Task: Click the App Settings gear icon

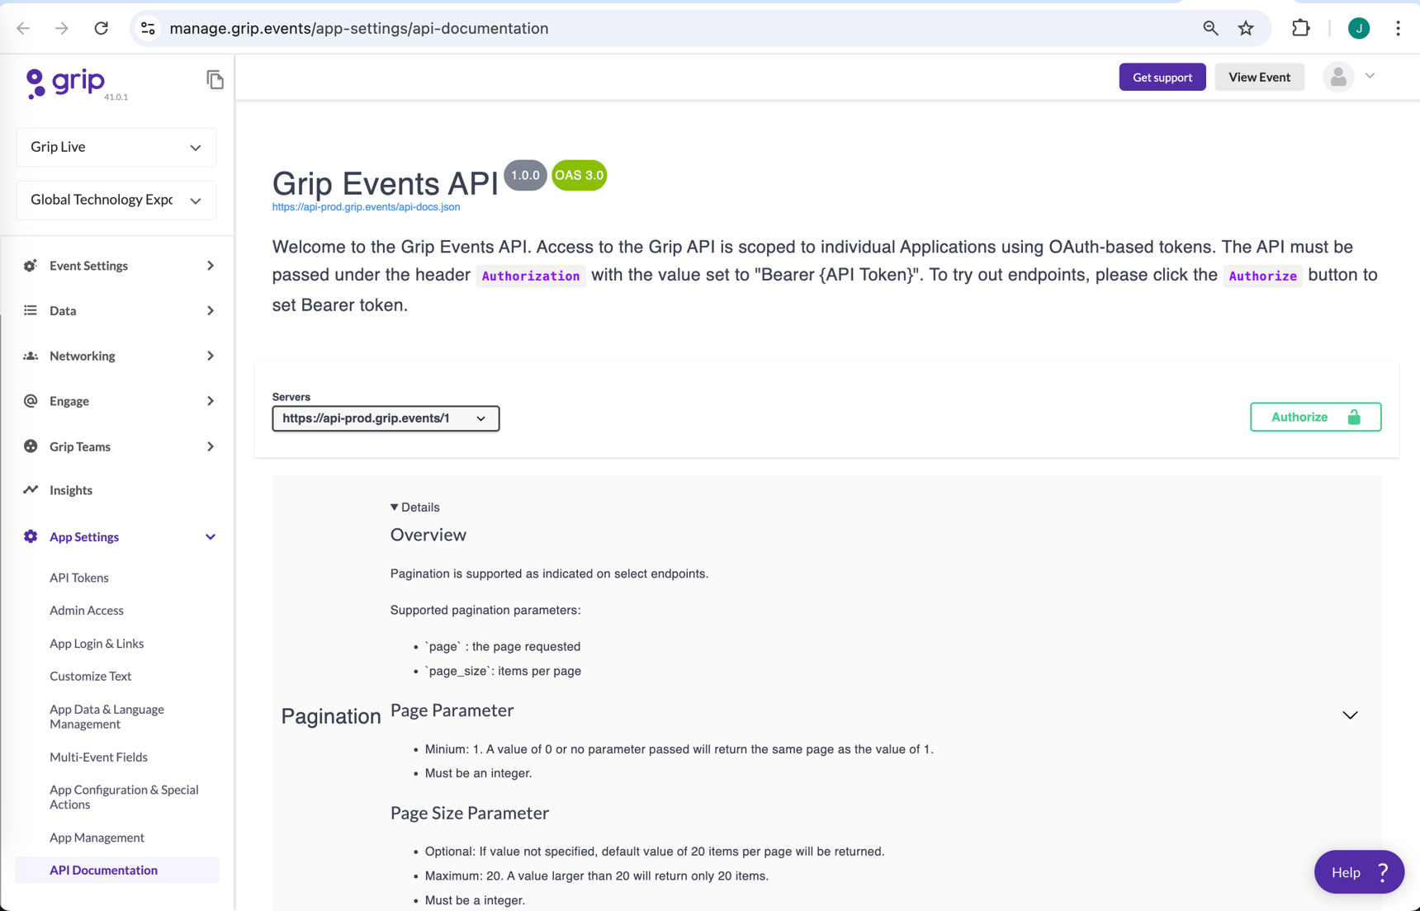Action: tap(31, 536)
